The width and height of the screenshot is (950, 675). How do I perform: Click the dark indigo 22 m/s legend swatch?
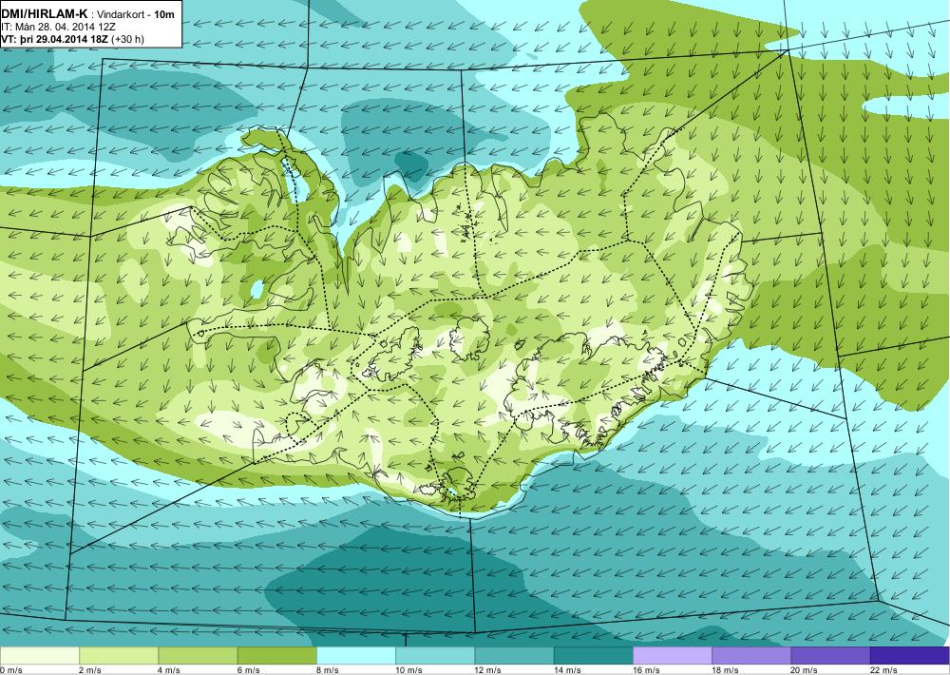[910, 655]
